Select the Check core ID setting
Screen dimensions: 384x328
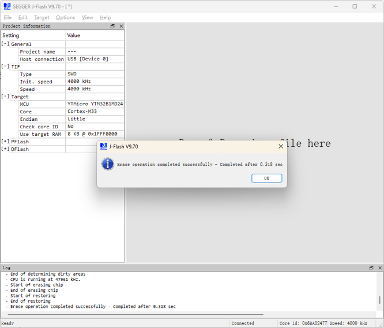[42, 127]
